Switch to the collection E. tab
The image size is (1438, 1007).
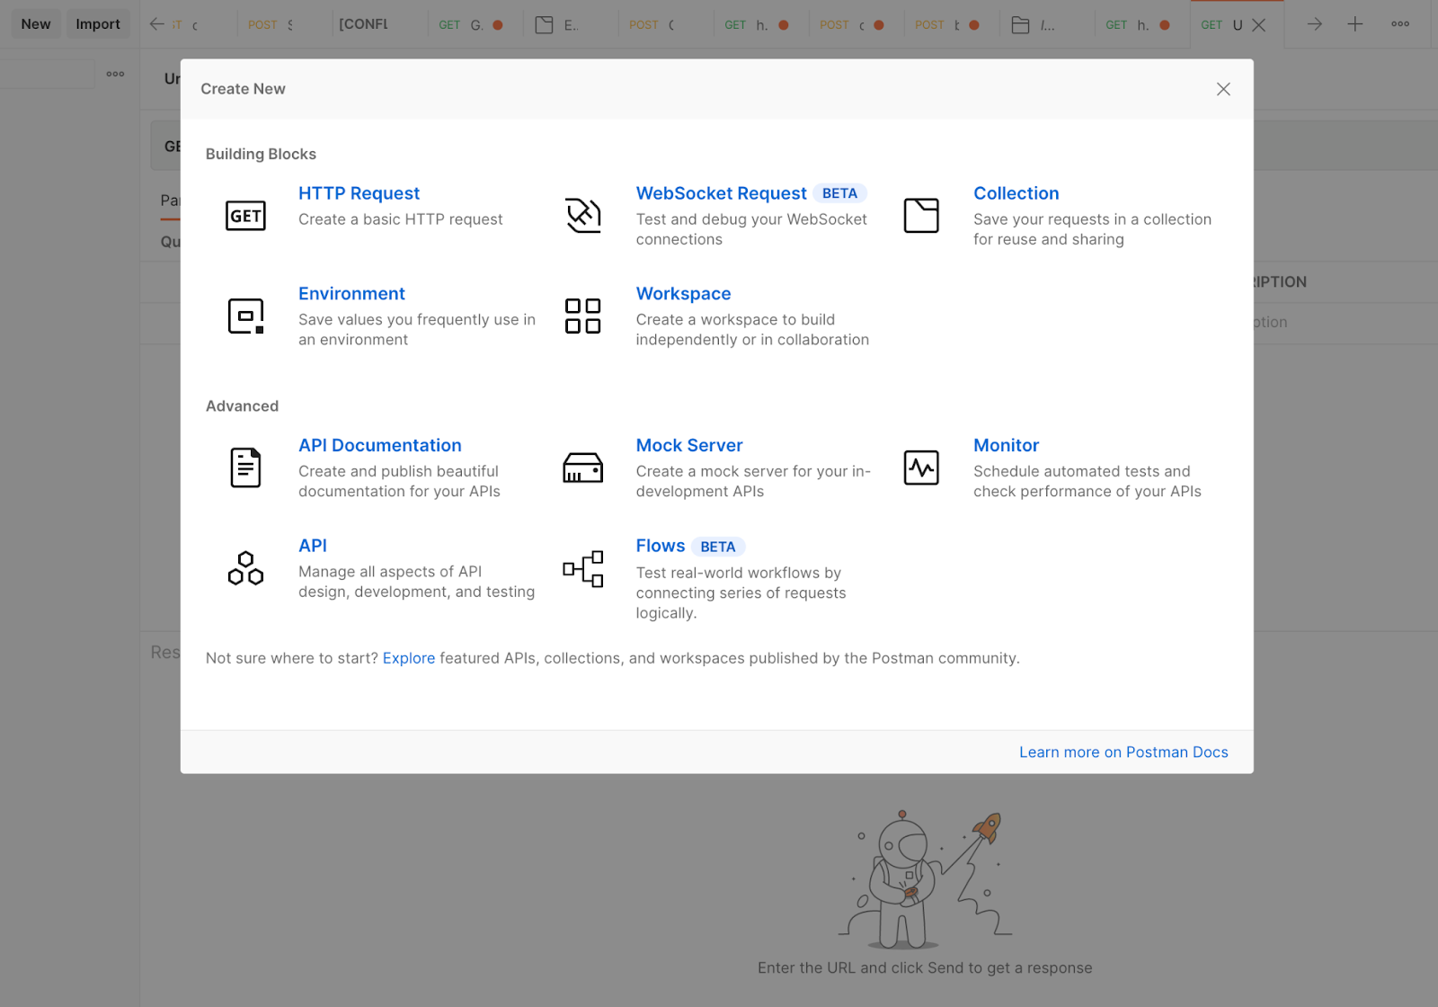point(571,24)
